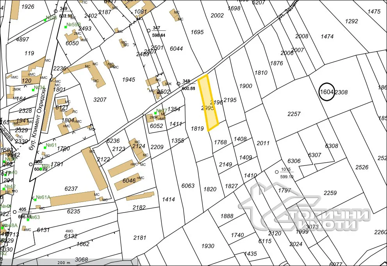Viewport: 387px width, 266px height.
Task: Select geodetic point 1015 circle marker
Action: [277, 171]
